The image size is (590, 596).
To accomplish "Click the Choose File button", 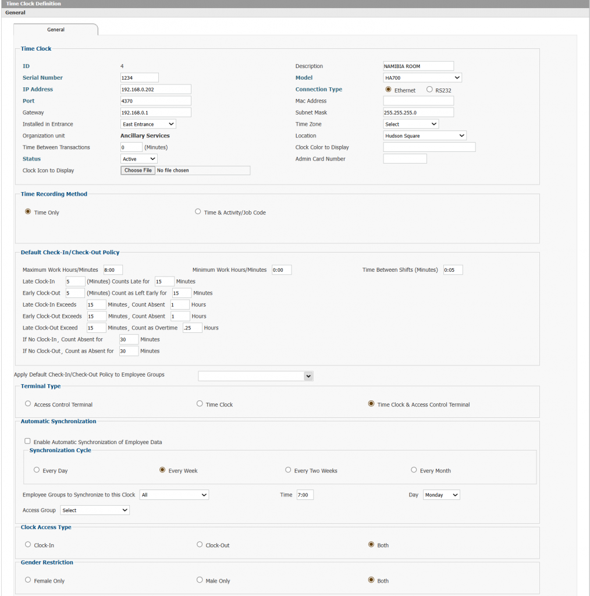I will click(x=138, y=171).
